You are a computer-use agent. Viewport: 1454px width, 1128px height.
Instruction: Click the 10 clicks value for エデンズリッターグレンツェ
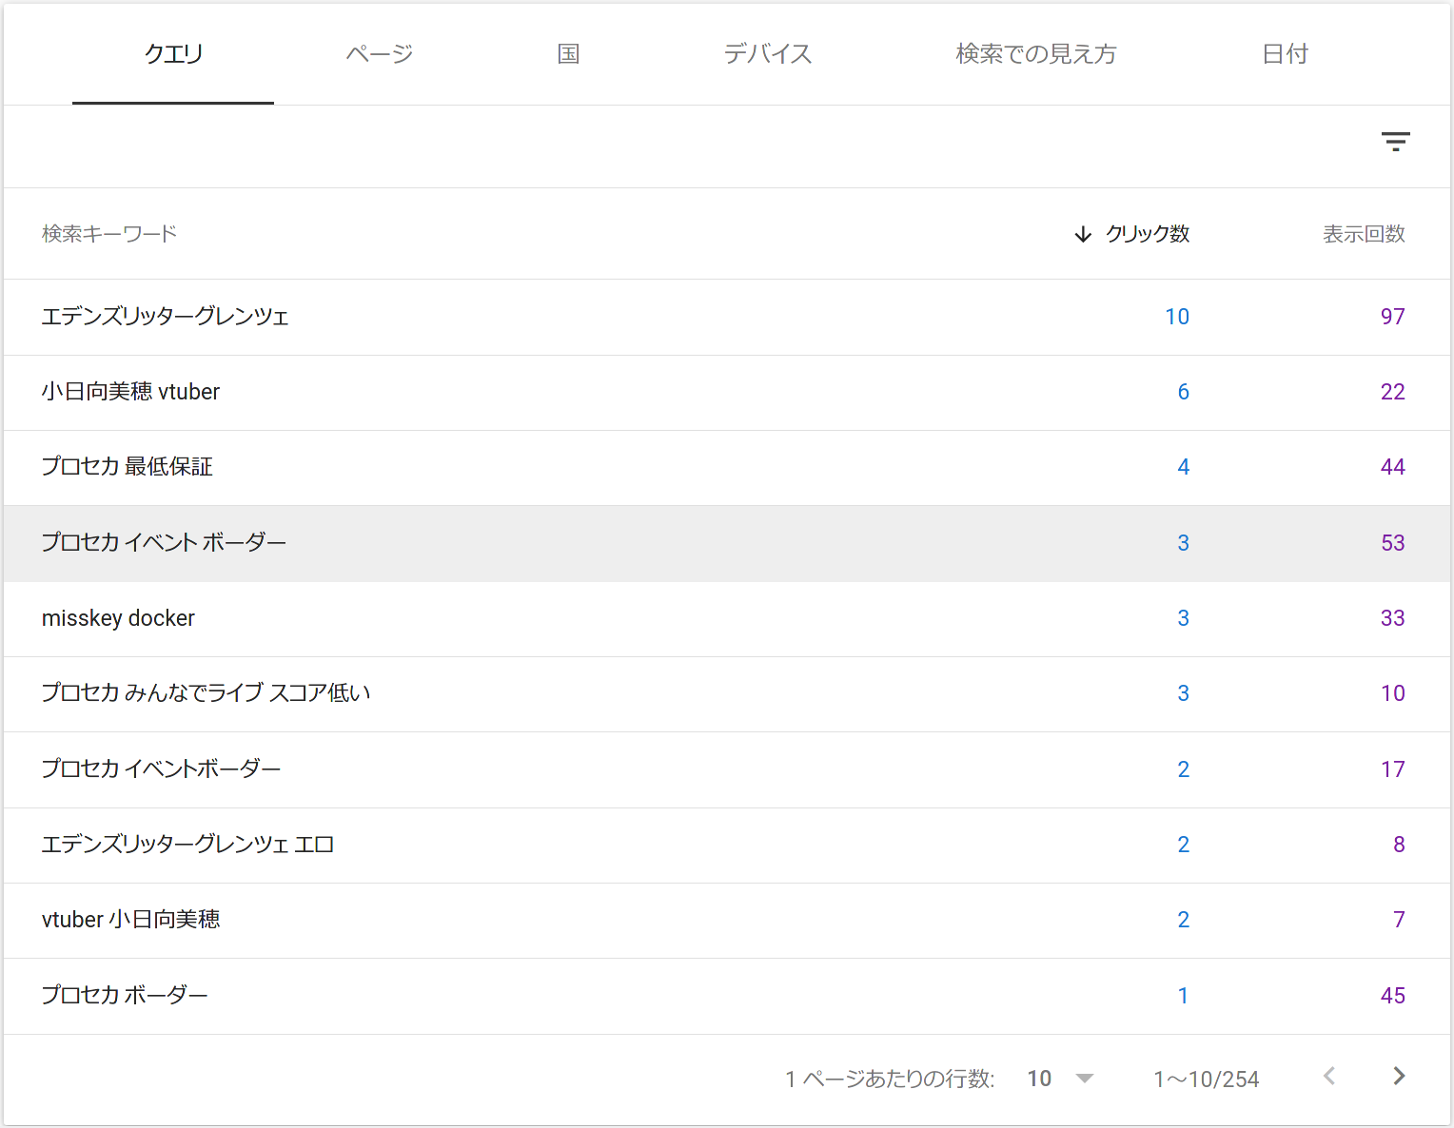1177,317
